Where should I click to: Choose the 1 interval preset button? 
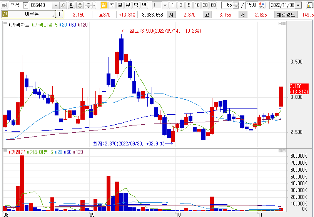pyautogui.click(x=173, y=5)
